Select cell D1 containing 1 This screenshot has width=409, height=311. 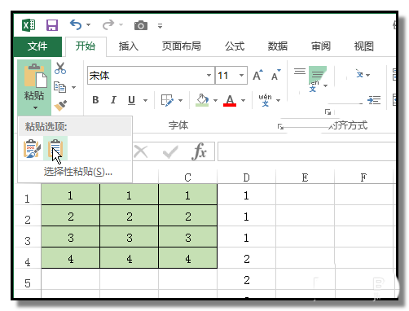point(246,195)
